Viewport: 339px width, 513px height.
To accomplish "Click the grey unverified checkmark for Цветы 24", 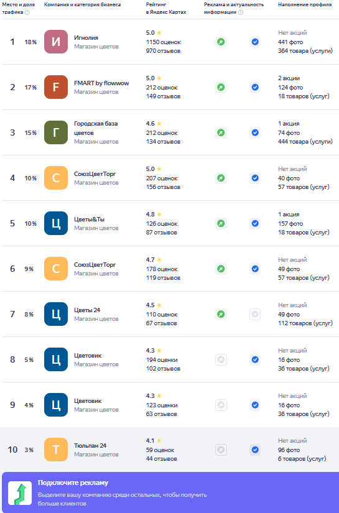I will 255,315.
